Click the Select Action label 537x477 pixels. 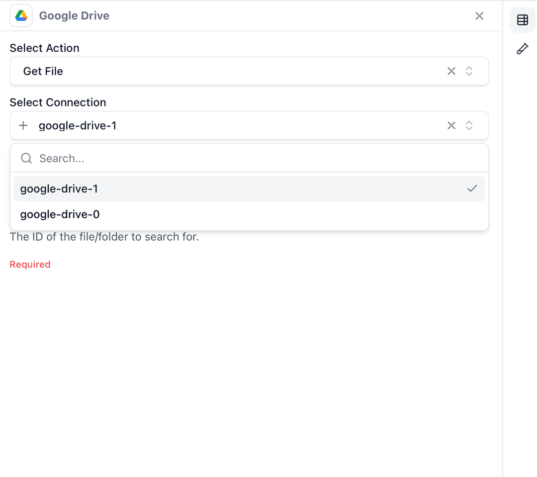[x=44, y=48]
